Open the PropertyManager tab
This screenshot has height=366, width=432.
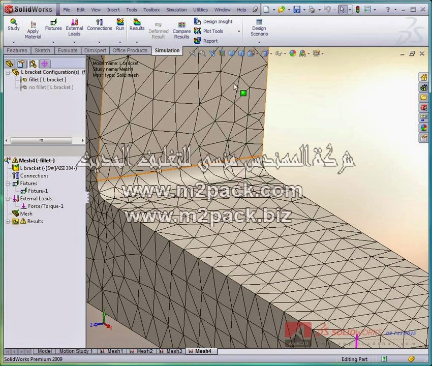[x=21, y=64]
